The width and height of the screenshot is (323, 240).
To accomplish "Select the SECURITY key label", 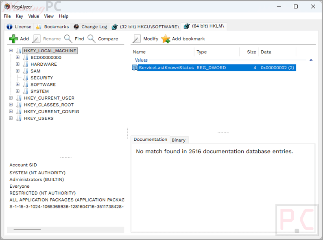I will (42, 78).
